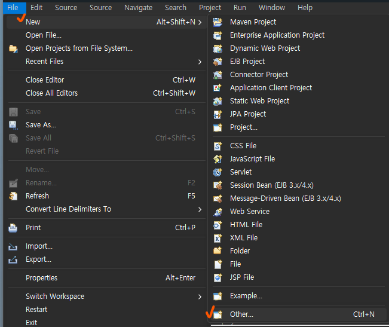
Task: Open the Search menu
Action: 176,8
